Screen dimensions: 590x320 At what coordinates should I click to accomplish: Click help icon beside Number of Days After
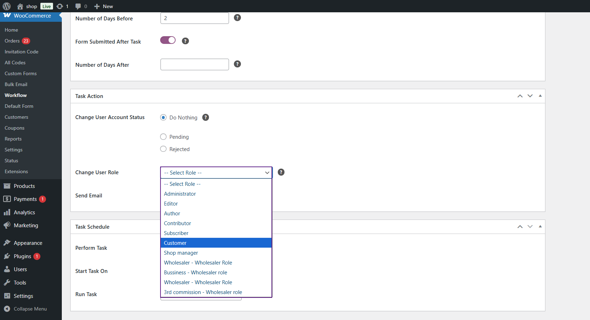pos(237,64)
